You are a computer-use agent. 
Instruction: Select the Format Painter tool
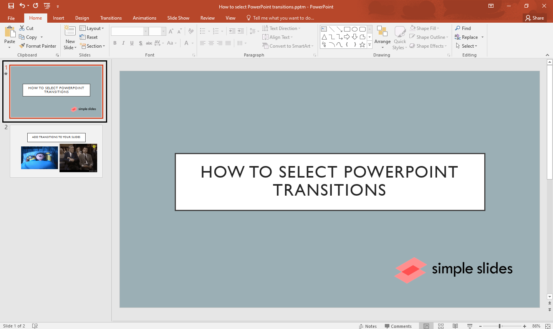[37, 46]
